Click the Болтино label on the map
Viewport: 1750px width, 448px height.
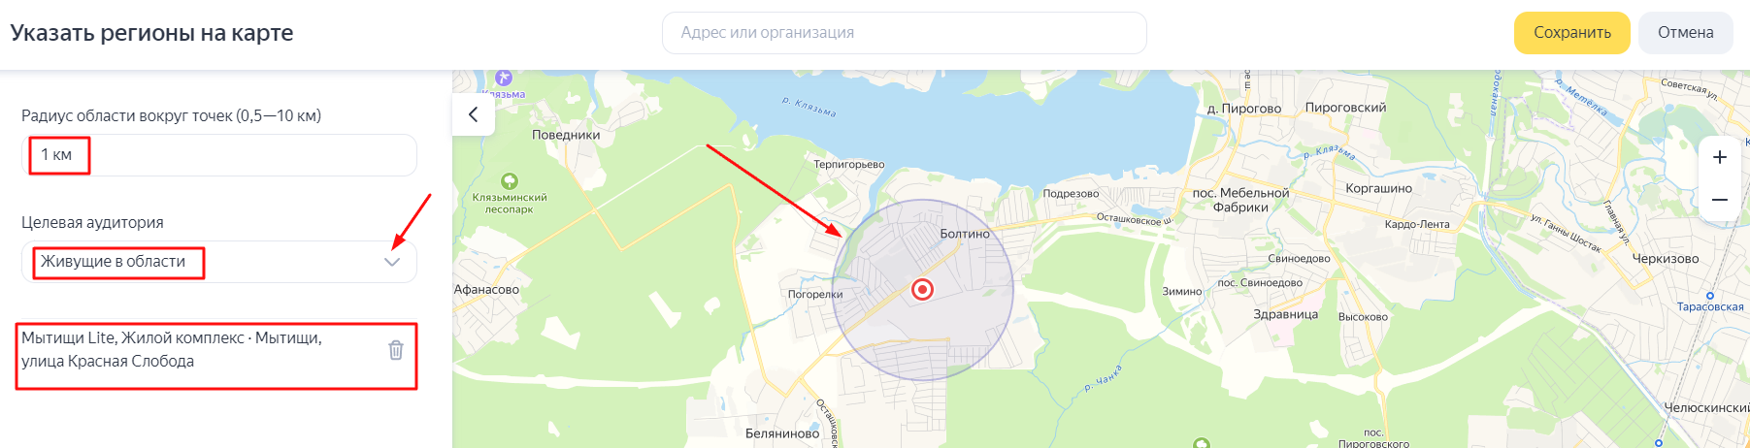965,234
